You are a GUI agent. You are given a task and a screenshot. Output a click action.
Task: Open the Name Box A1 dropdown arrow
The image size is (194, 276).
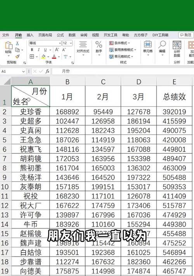pos(23,71)
